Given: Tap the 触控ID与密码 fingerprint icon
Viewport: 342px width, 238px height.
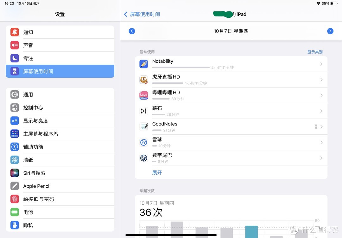Looking at the screenshot, I should point(15,199).
